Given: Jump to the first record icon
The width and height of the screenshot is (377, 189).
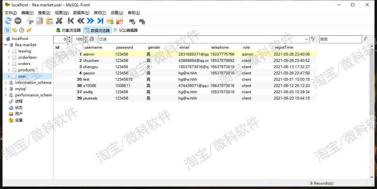Looking at the screenshot, I should point(71,21).
